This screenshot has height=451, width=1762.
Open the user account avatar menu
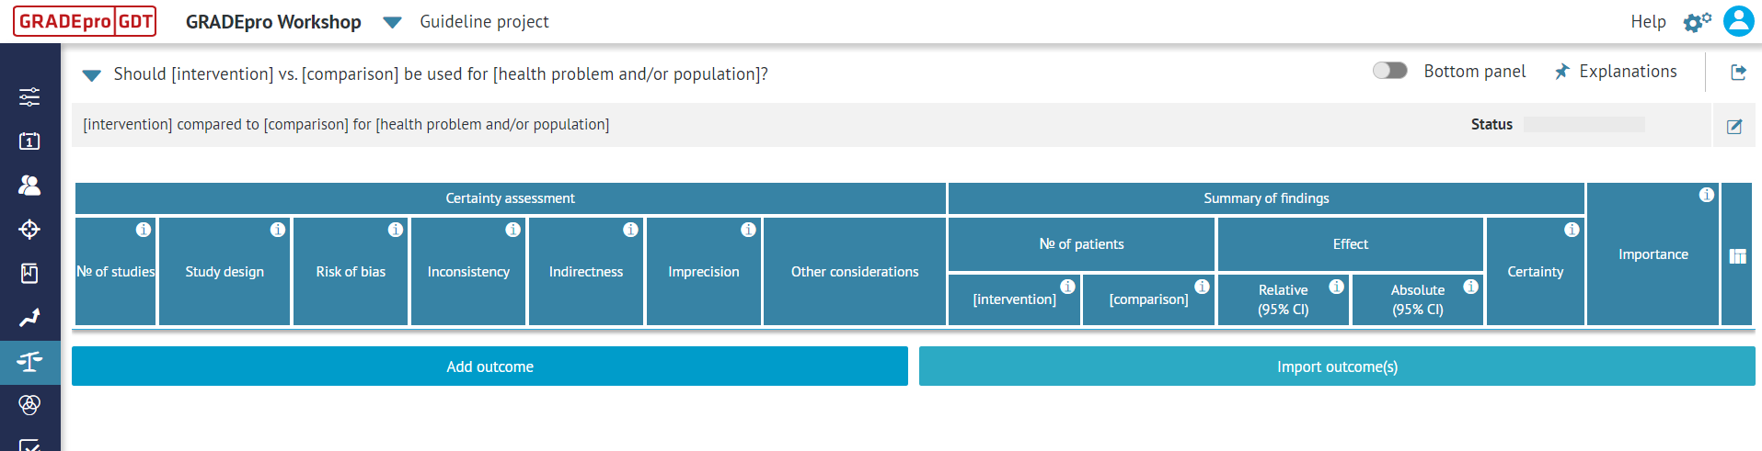[1738, 21]
